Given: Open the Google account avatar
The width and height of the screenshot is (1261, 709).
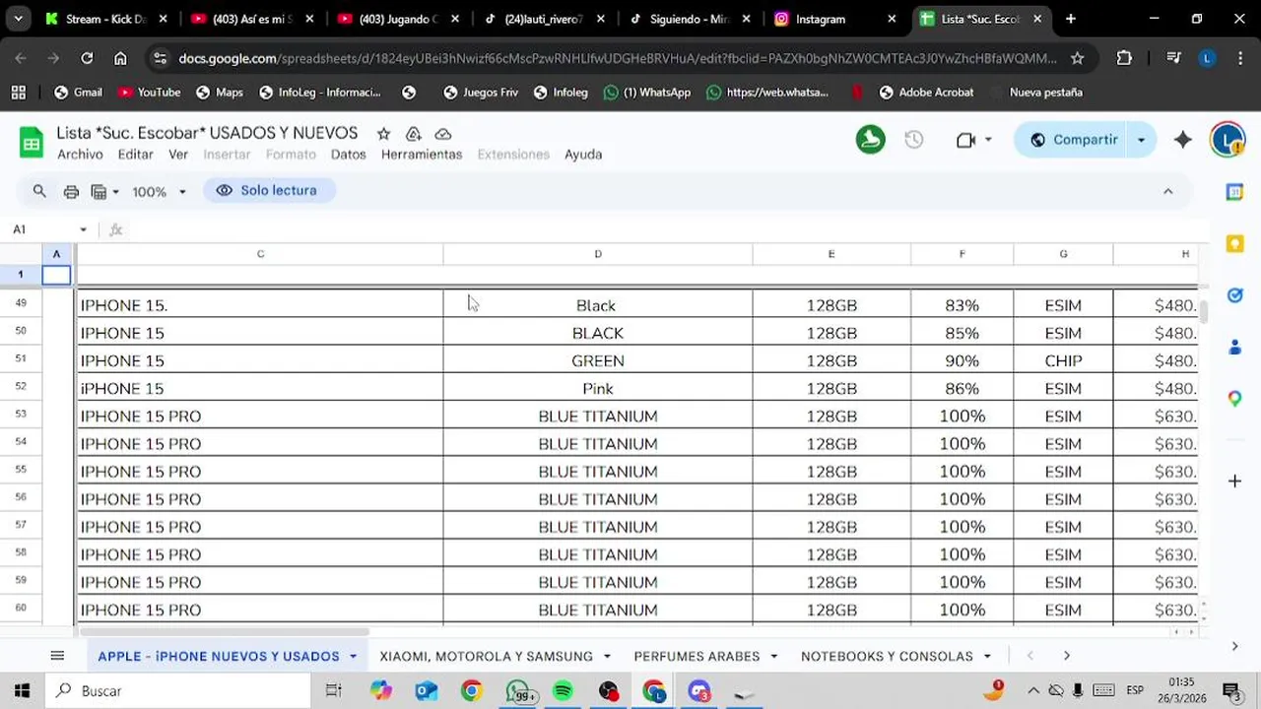Looking at the screenshot, I should (1227, 140).
